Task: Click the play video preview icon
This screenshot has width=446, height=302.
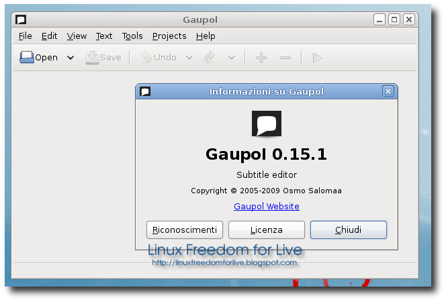Action: 317,58
